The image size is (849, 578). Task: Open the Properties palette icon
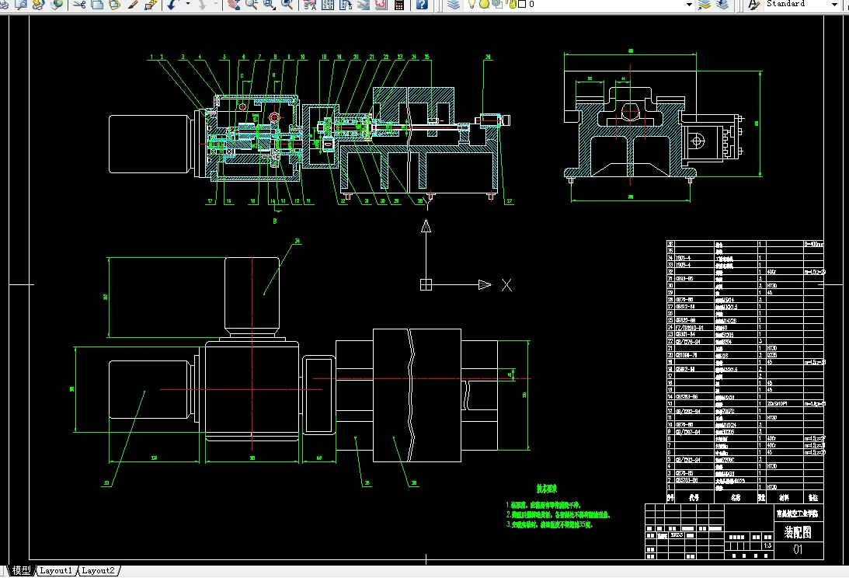tap(310, 5)
